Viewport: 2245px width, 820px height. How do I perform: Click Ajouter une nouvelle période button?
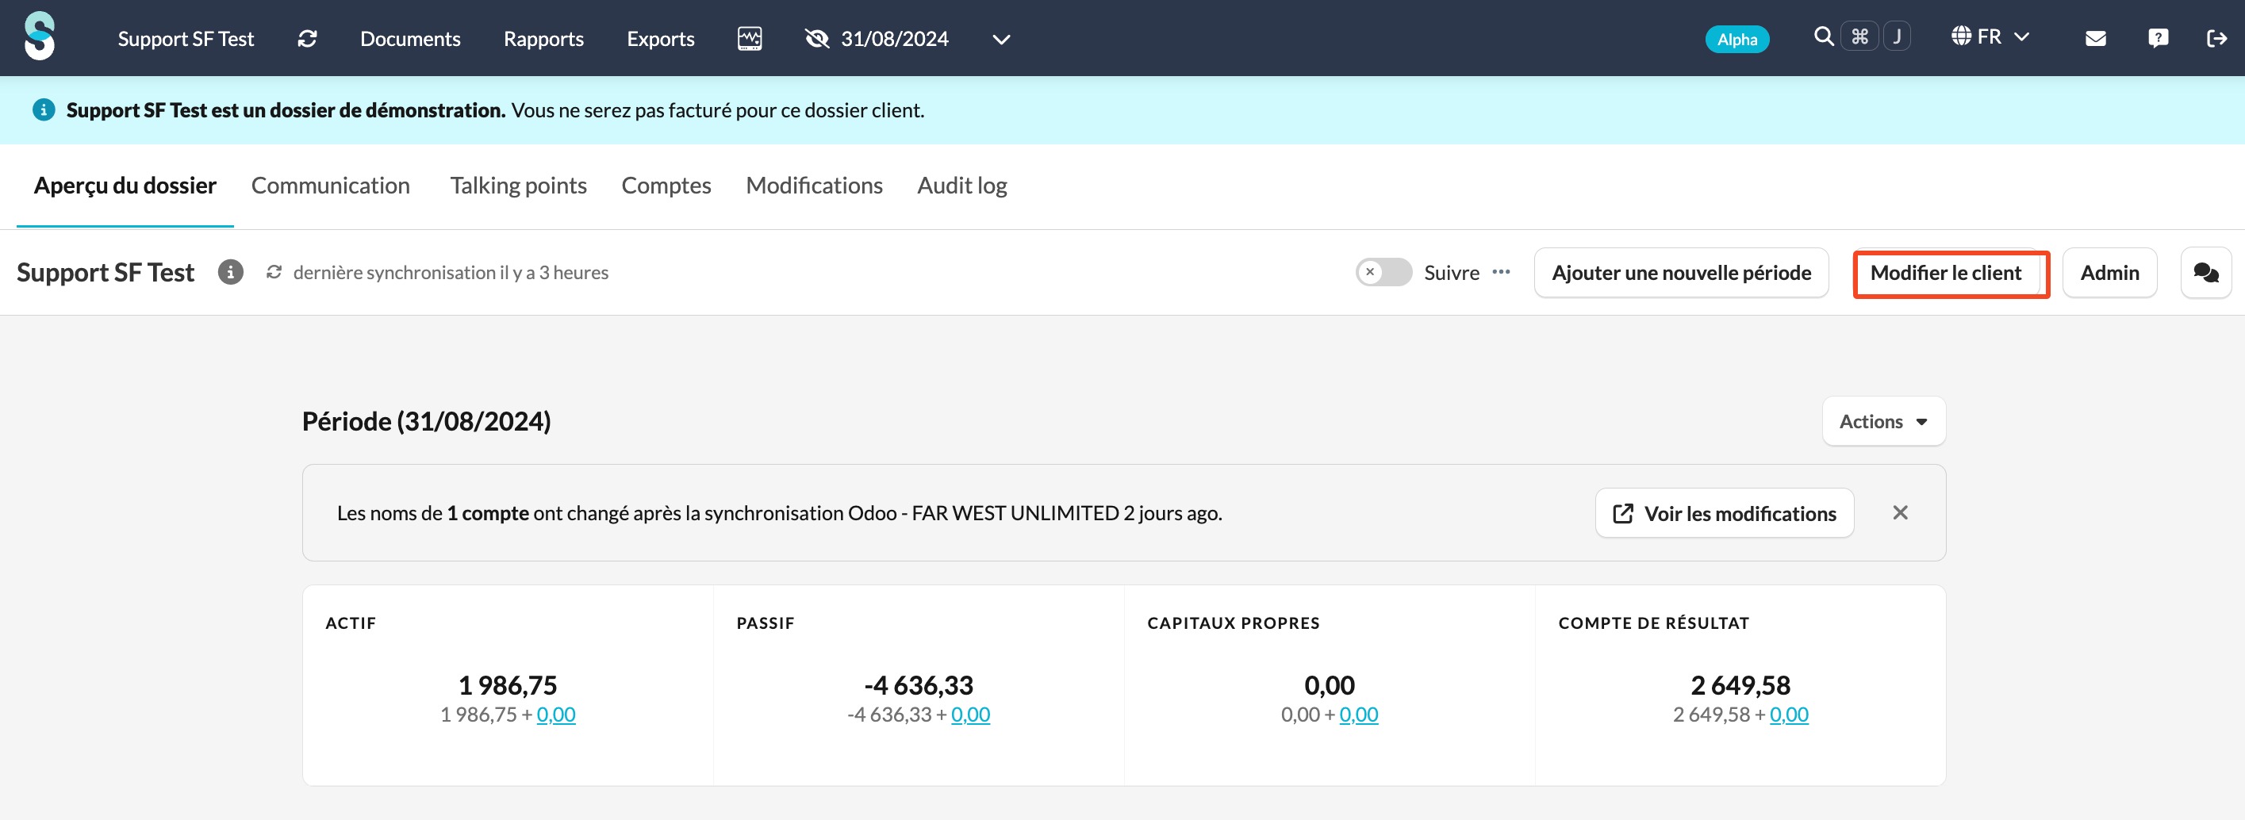(1680, 273)
